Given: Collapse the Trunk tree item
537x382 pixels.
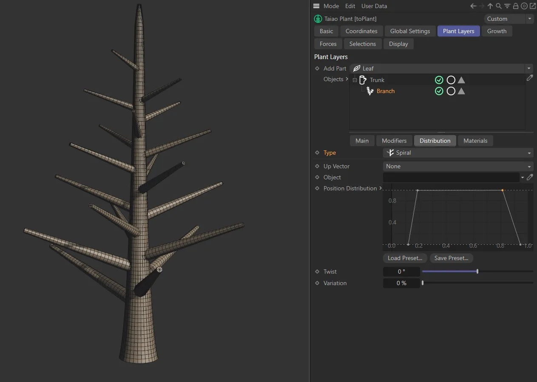Looking at the screenshot, I should pyautogui.click(x=355, y=80).
